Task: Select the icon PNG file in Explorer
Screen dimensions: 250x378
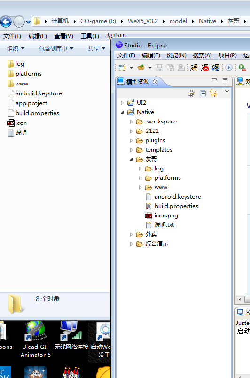Action: pyautogui.click(x=17, y=123)
